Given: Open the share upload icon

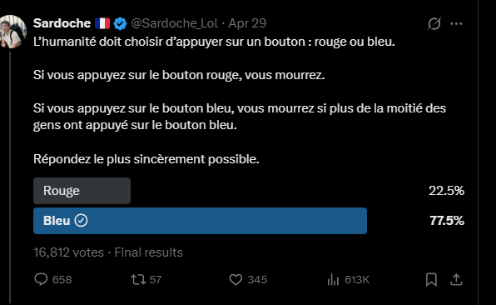Looking at the screenshot, I should click(x=456, y=279).
